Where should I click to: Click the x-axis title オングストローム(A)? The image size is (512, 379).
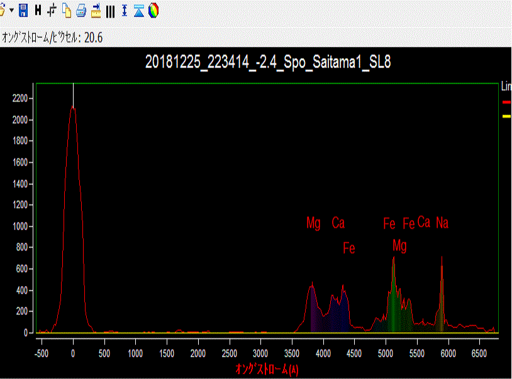click(x=267, y=369)
